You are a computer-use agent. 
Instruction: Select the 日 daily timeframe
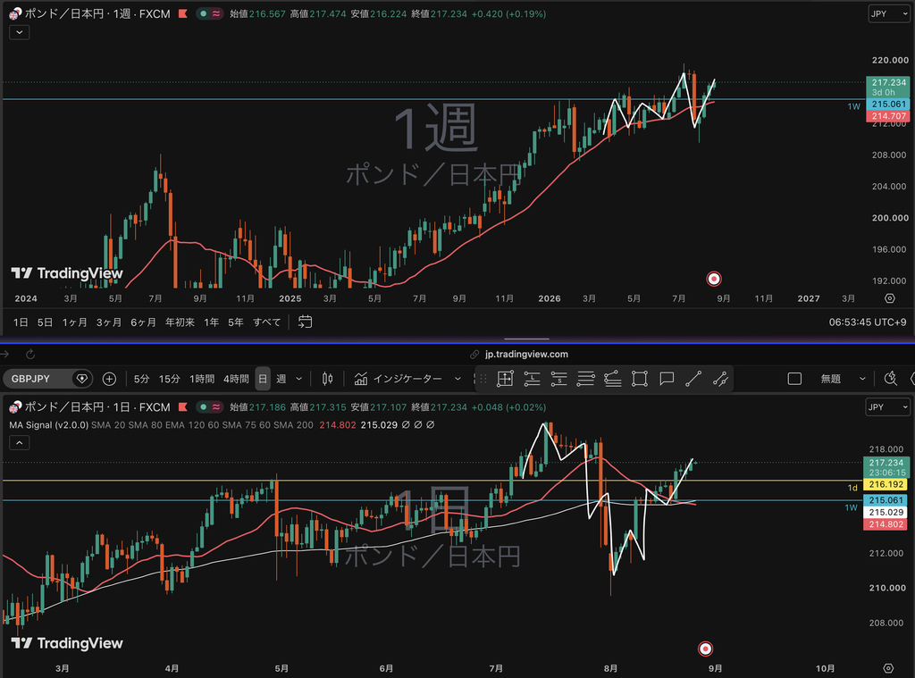coord(263,379)
